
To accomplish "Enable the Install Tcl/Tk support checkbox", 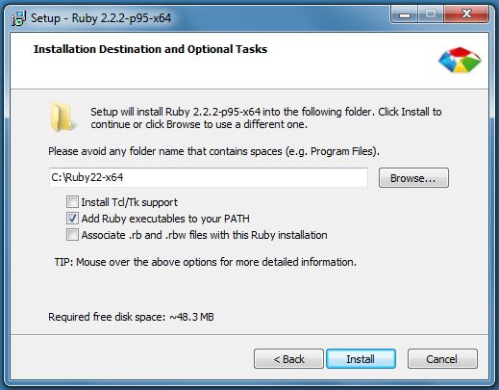I will pos(72,202).
